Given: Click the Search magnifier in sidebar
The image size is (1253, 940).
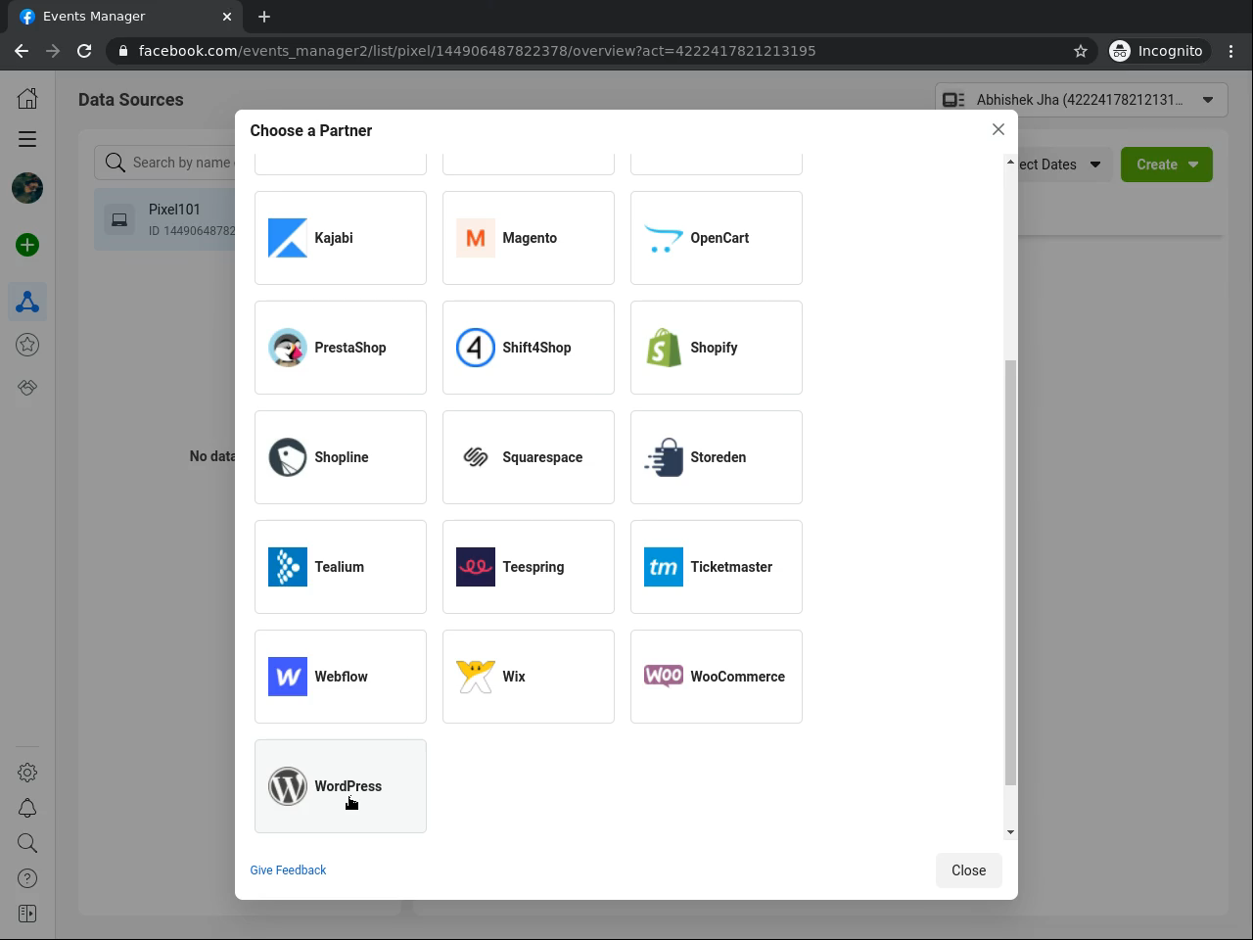Looking at the screenshot, I should (27, 843).
